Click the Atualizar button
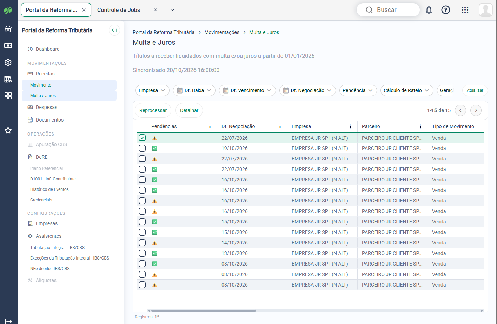497x324 pixels. [x=475, y=90]
